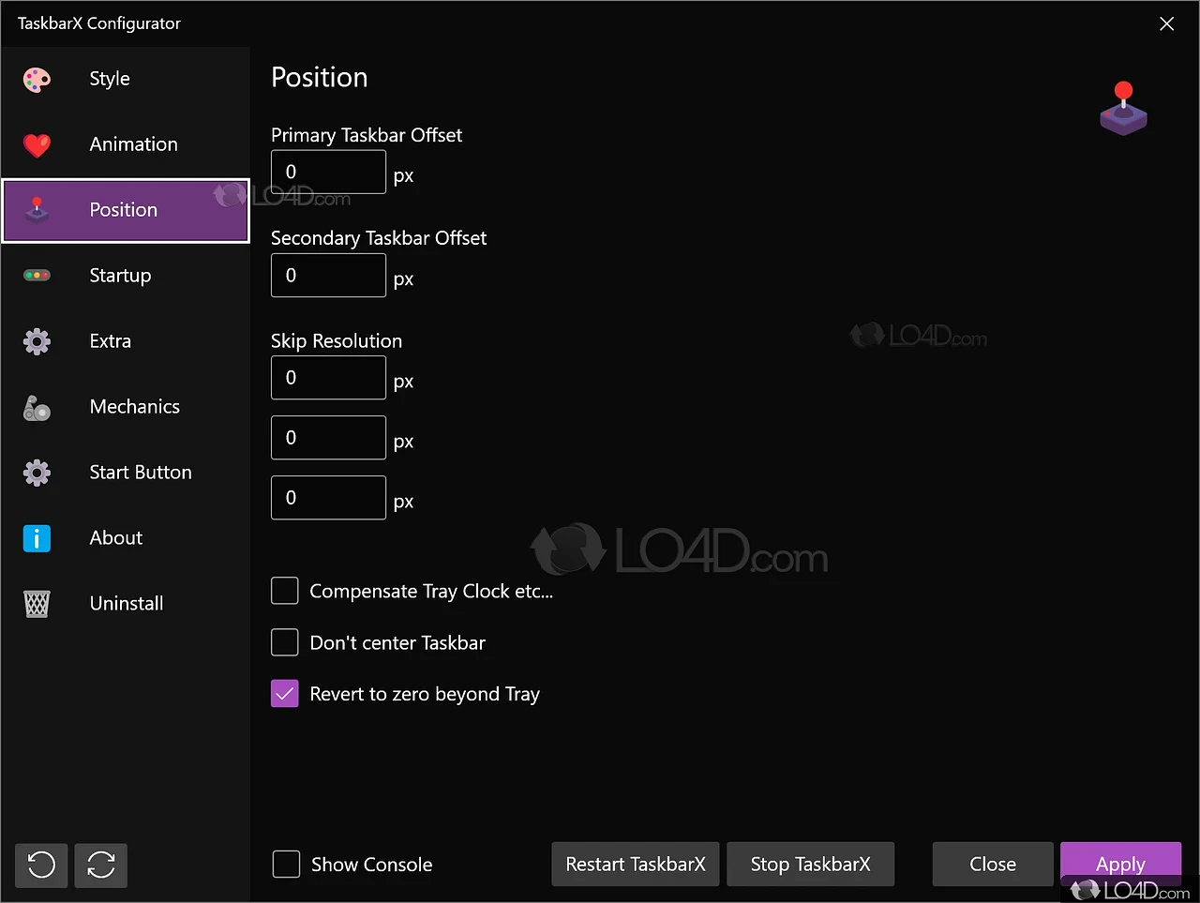1200x903 pixels.
Task: Click the Close button
Action: pyautogui.click(x=993, y=865)
